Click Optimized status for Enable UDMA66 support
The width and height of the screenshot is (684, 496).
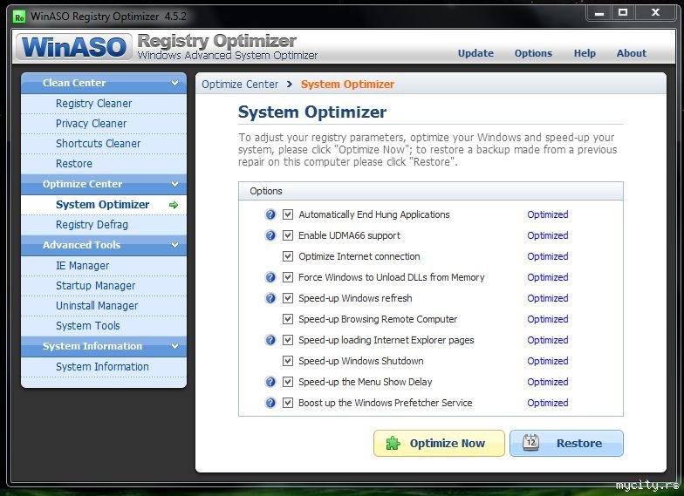point(548,235)
